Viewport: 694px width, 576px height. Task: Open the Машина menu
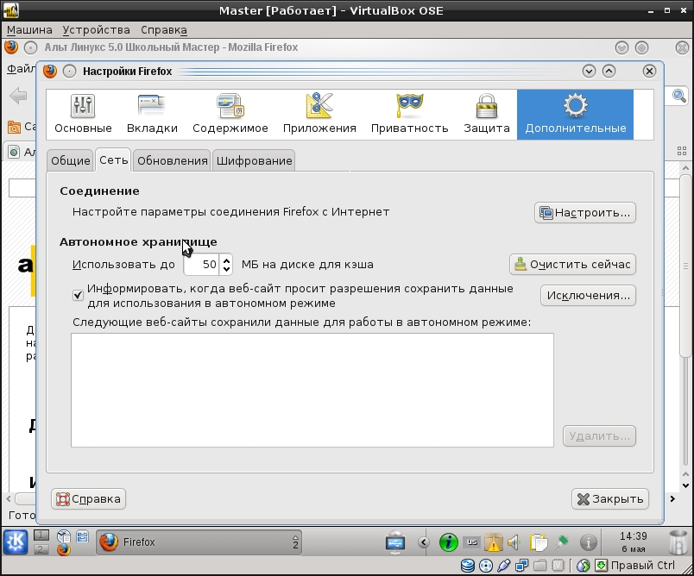(x=29, y=30)
